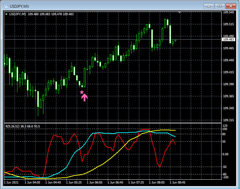This screenshot has height=189, width=240.
Task: Click the 1 Jun 06:05 time label
Action: coord(95,183)
